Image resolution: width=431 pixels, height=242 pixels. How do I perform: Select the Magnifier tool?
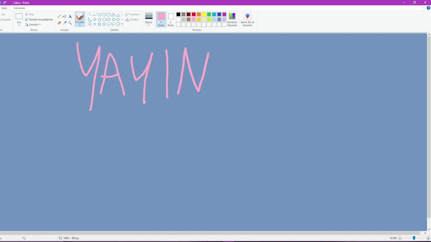click(70, 23)
